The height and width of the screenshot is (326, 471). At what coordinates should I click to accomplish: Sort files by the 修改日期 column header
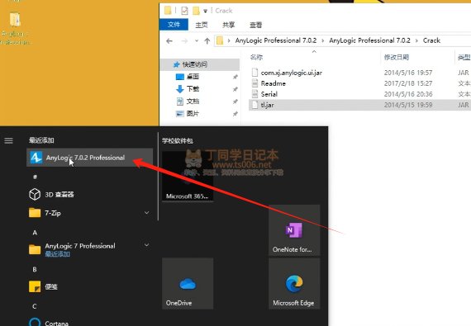(x=396, y=57)
